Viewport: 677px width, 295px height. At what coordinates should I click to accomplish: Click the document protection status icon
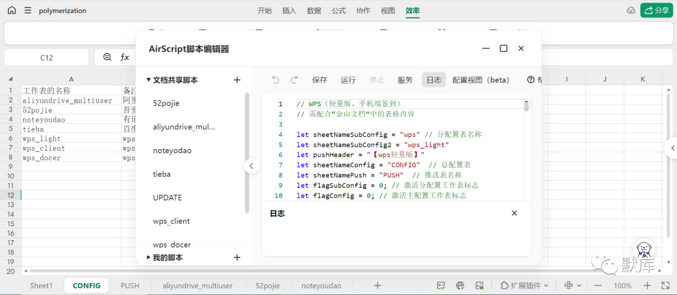click(479, 286)
